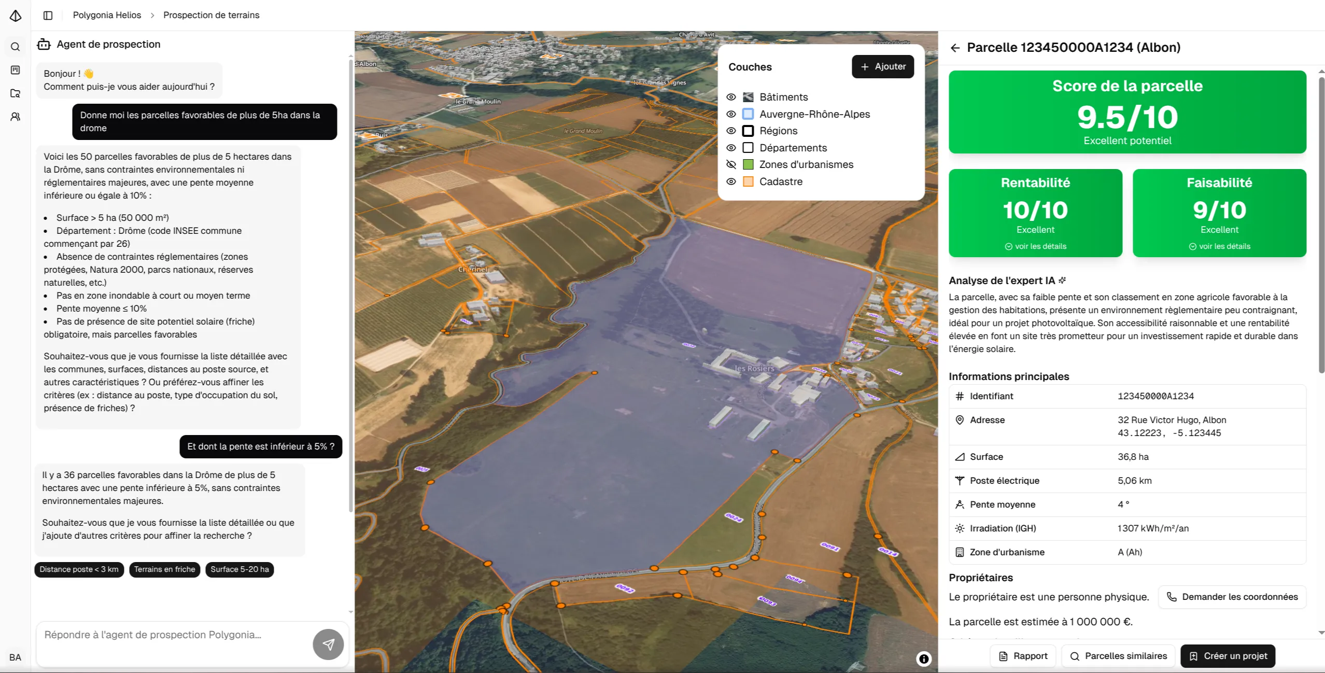Go back using the parcel arrow
1325x673 pixels.
coord(955,48)
